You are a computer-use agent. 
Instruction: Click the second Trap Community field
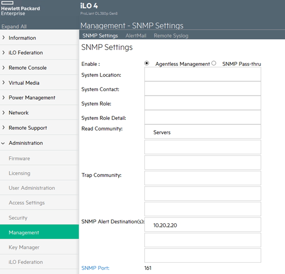(x=203, y=194)
